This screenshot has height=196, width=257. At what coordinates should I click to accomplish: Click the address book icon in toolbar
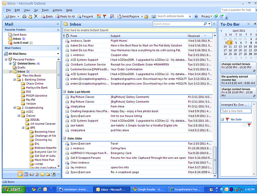click(153, 16)
